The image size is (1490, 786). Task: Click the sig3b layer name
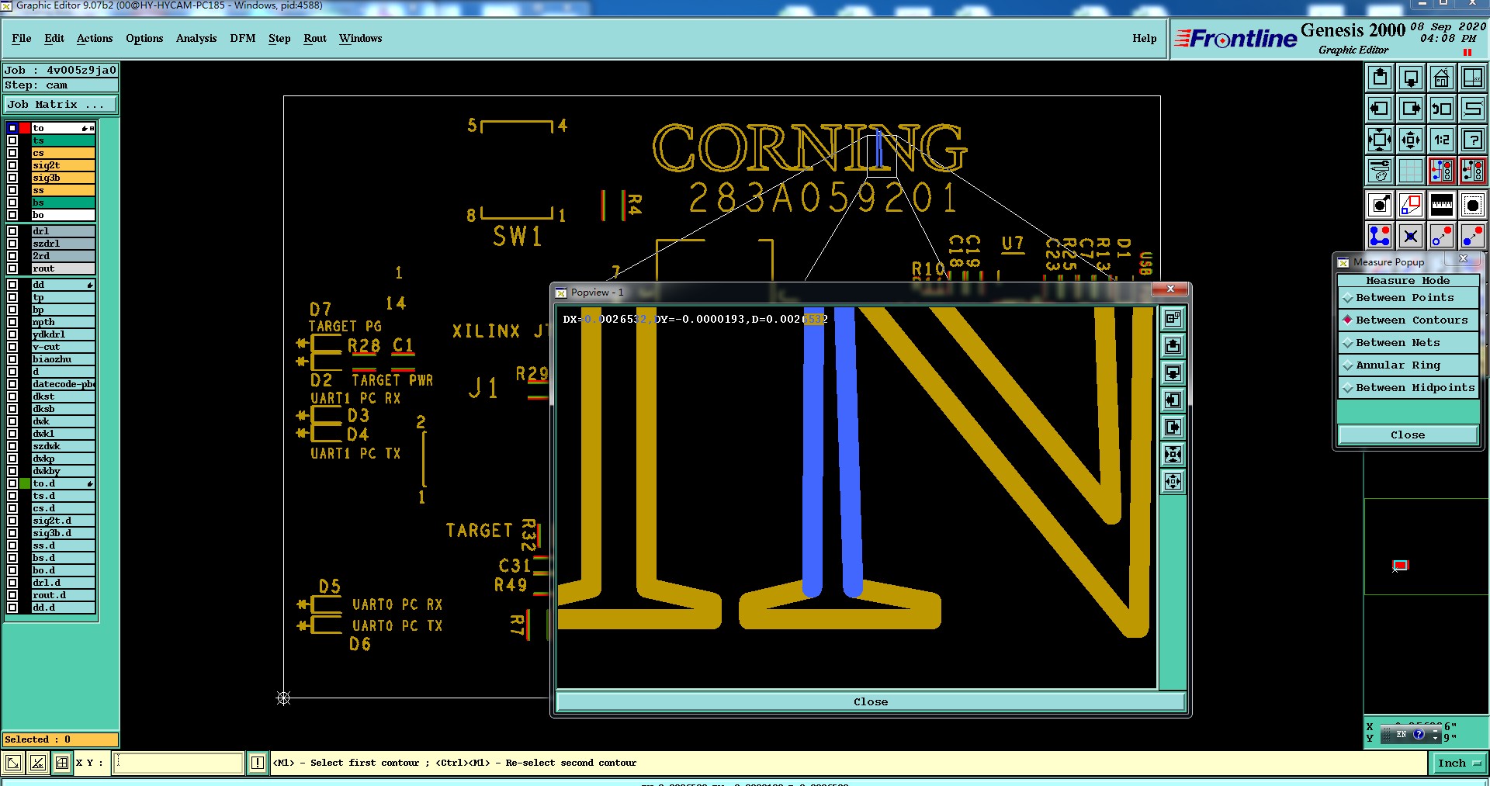click(63, 178)
